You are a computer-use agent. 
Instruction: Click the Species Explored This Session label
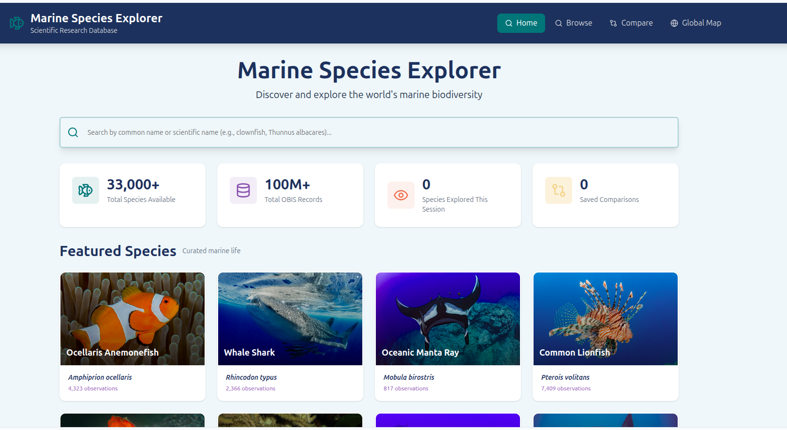[x=455, y=204]
